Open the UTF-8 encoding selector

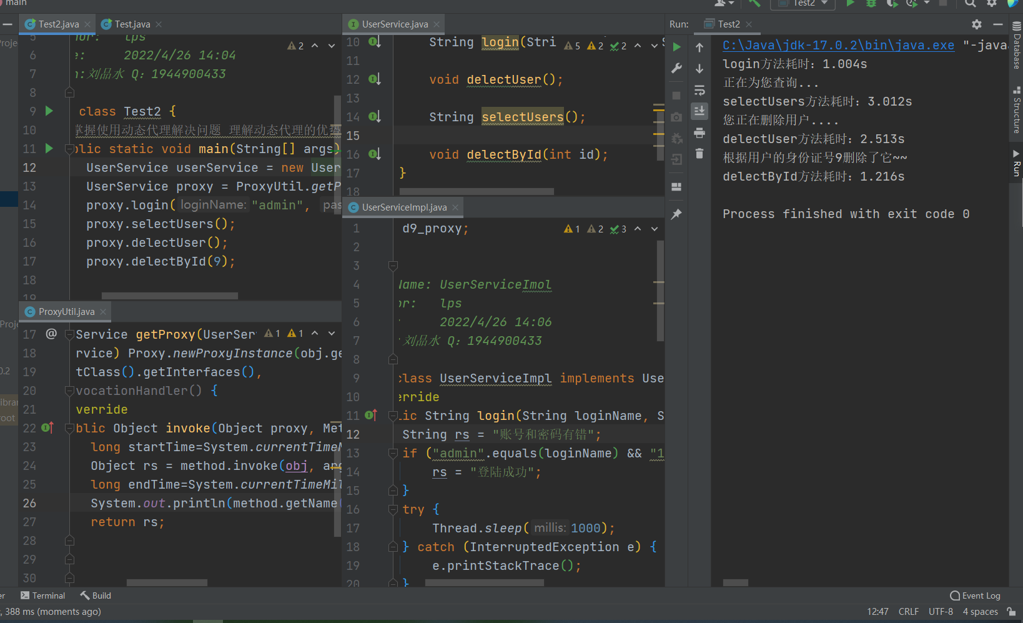941,612
